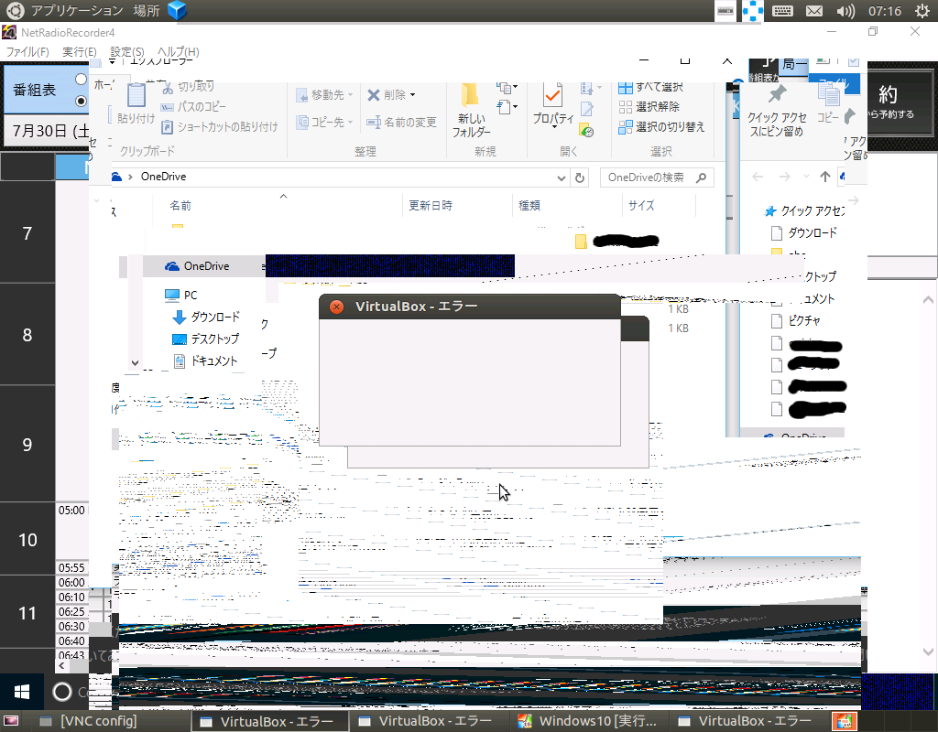Image resolution: width=938 pixels, height=732 pixels.
Task: Open the address bar history dropdown chevron
Action: 562,178
